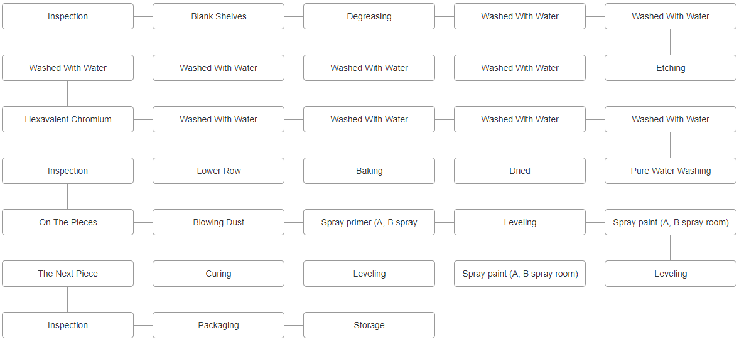Click the Spray primer node
The width and height of the screenshot is (739, 342).
369,222
